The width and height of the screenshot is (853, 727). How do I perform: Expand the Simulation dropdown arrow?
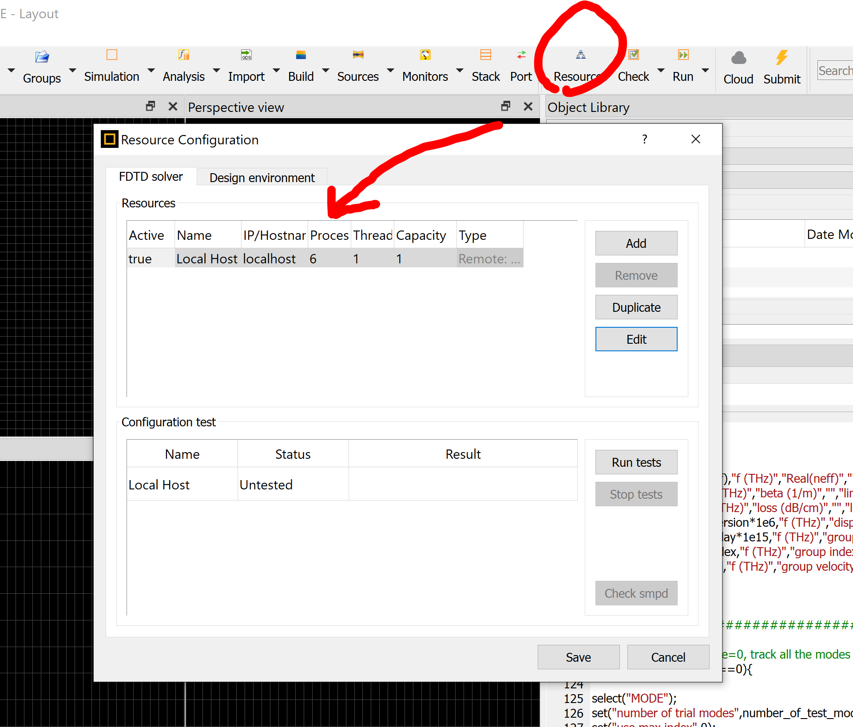pyautogui.click(x=151, y=71)
